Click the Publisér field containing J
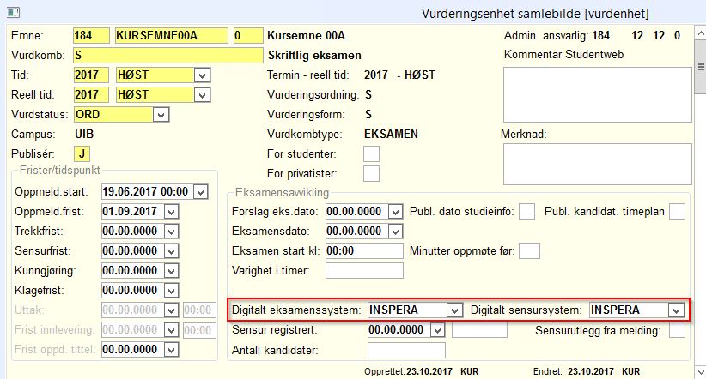 [82, 154]
